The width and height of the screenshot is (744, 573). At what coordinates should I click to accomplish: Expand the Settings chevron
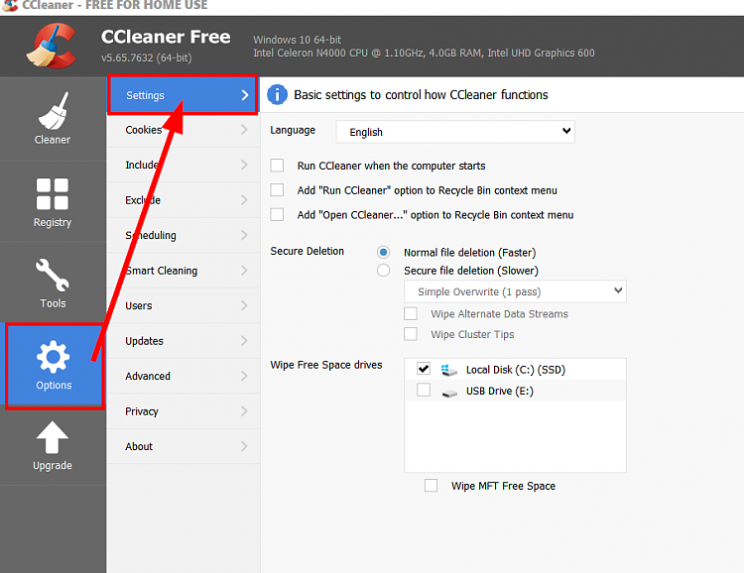pos(245,95)
